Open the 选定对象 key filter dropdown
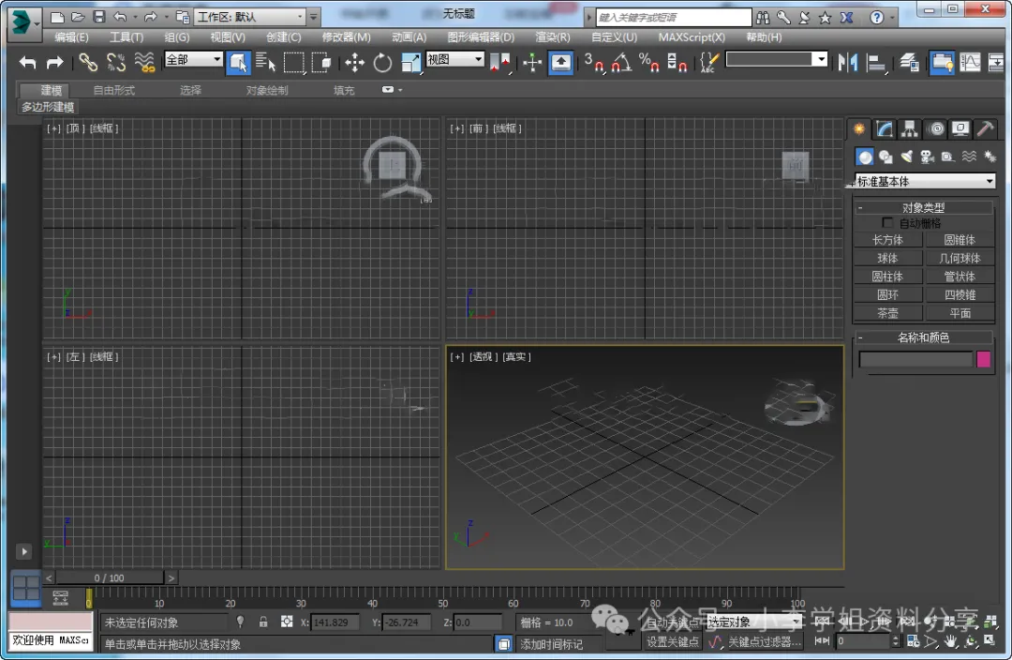This screenshot has height=660, width=1012. point(754,622)
